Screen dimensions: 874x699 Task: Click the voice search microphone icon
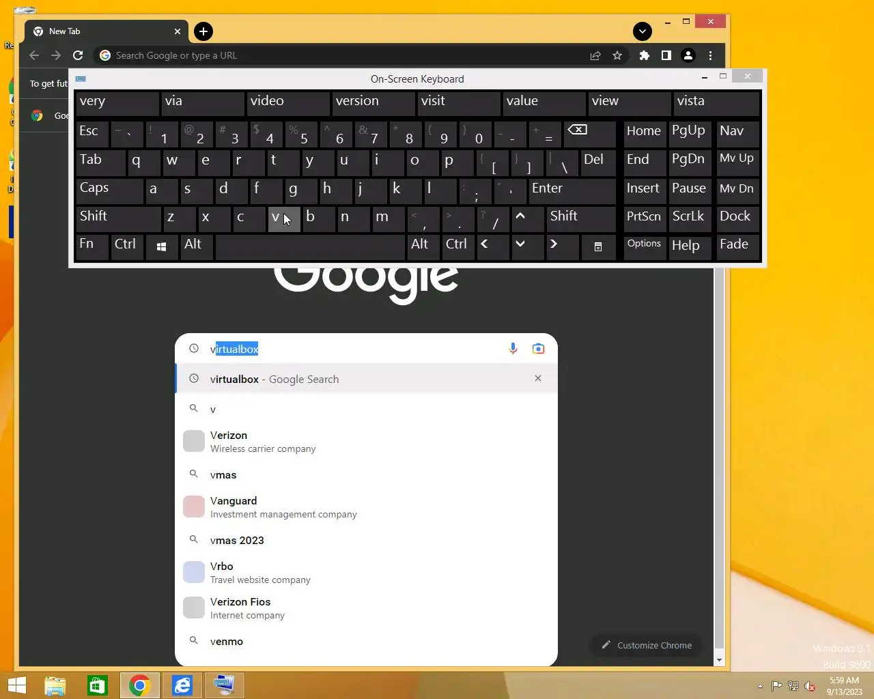click(513, 349)
